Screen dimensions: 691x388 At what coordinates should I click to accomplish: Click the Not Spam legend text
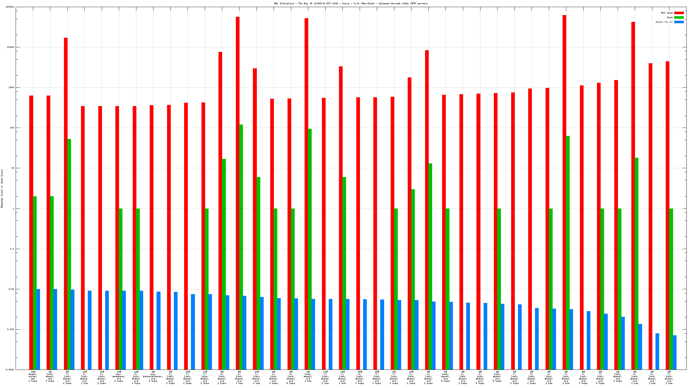click(x=667, y=13)
